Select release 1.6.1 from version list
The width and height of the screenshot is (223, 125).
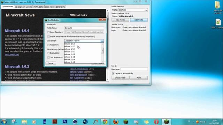point(83,44)
